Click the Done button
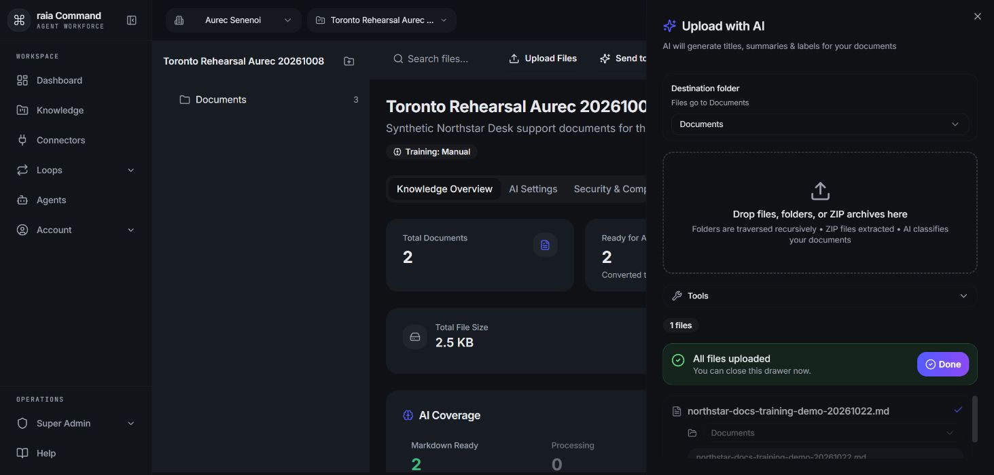Screen dimensions: 994x475 [x=943, y=364]
